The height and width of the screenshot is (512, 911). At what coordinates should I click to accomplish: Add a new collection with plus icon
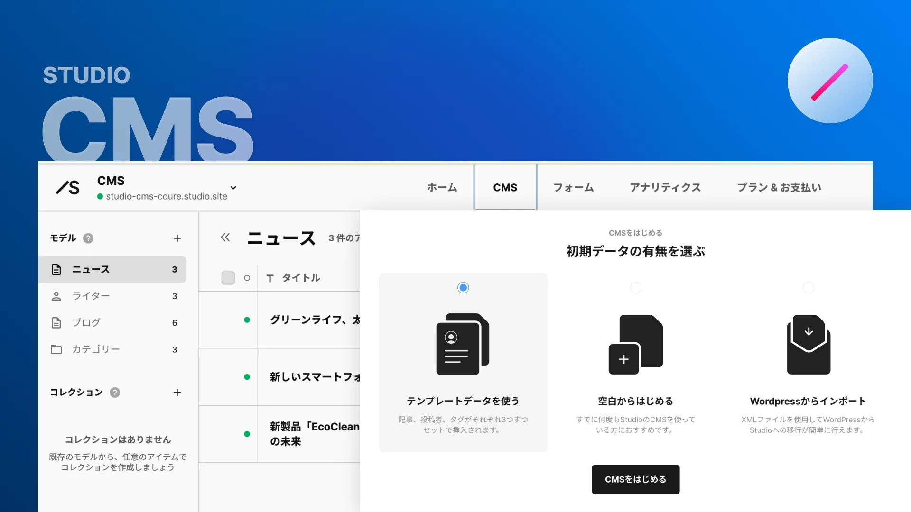click(177, 393)
